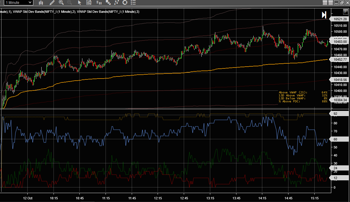Click the 15:15 time axis label
This screenshot has height=202, width=350.
point(315,198)
